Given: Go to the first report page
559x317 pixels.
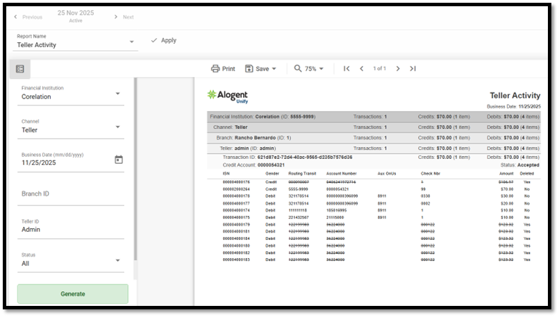Looking at the screenshot, I should pyautogui.click(x=347, y=69).
